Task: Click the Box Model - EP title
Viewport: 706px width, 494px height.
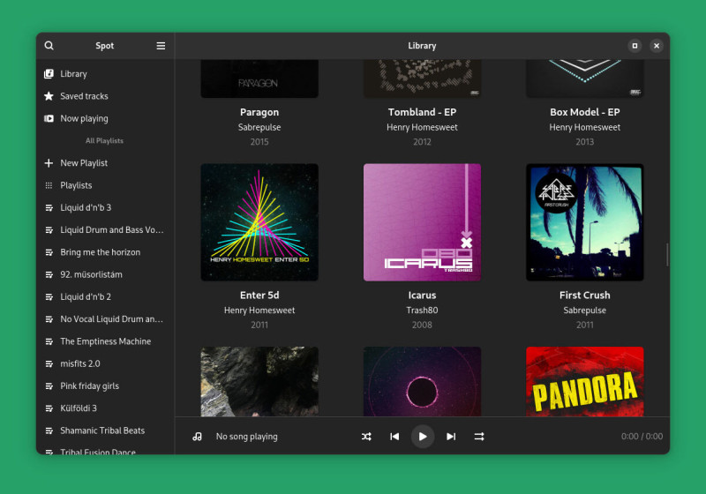Action: [x=584, y=112]
